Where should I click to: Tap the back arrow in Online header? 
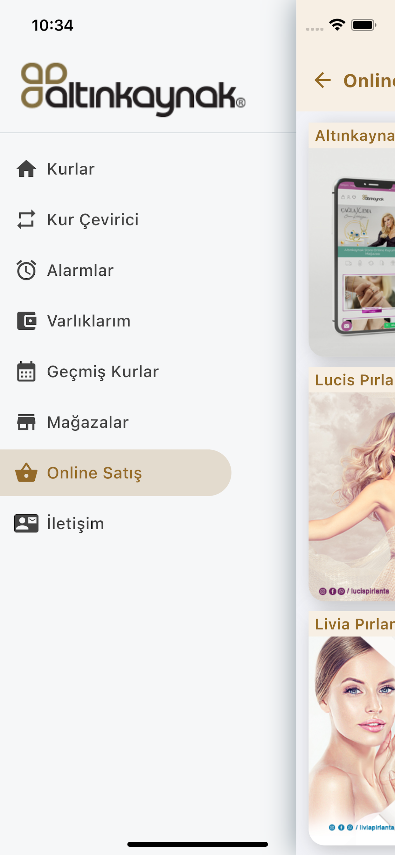click(x=322, y=80)
